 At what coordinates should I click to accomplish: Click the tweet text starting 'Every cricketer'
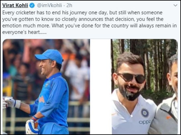(90, 22)
